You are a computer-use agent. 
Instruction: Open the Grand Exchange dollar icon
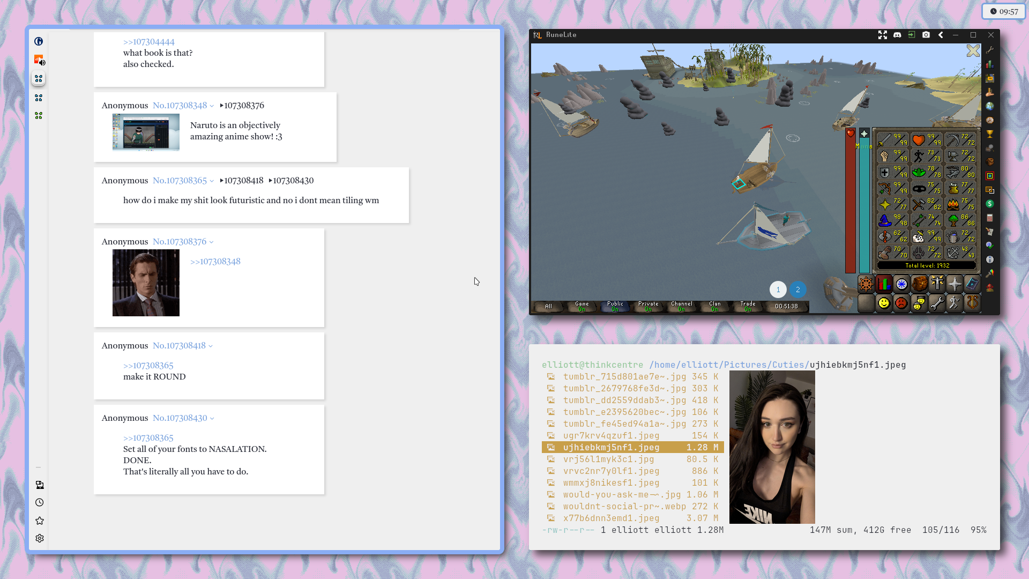click(990, 204)
